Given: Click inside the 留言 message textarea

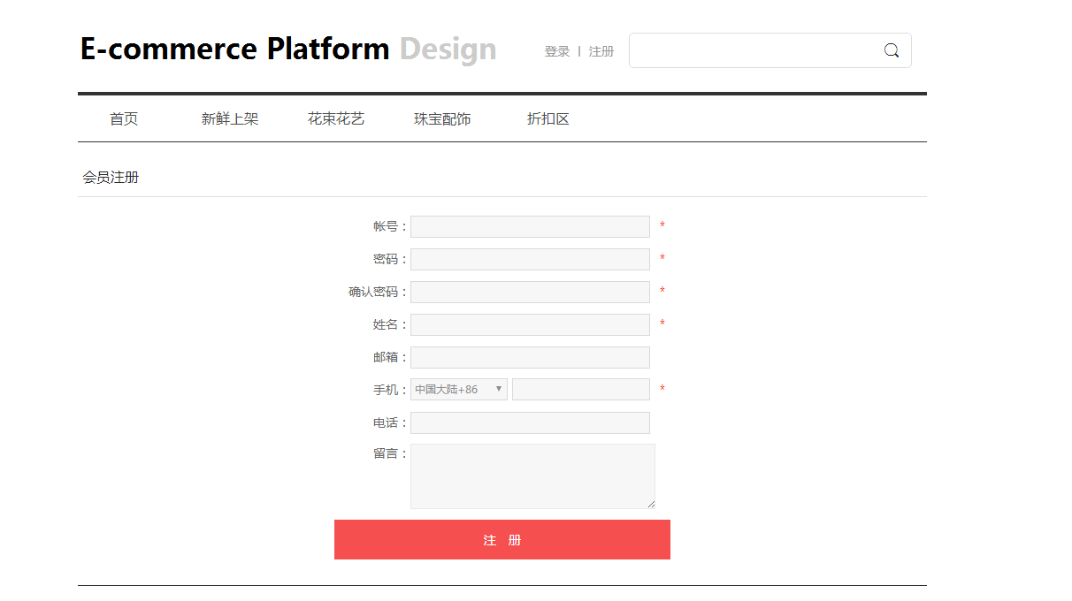Looking at the screenshot, I should click(532, 476).
